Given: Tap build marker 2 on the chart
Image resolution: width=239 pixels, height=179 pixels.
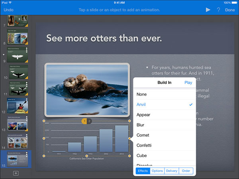Looking at the screenshot, I should click(x=89, y=121).
